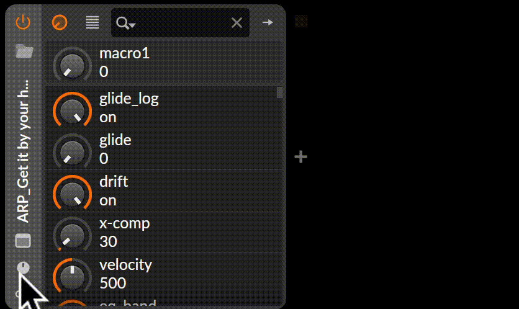Open the search filter dropdown
This screenshot has width=519, height=309.
(x=125, y=23)
